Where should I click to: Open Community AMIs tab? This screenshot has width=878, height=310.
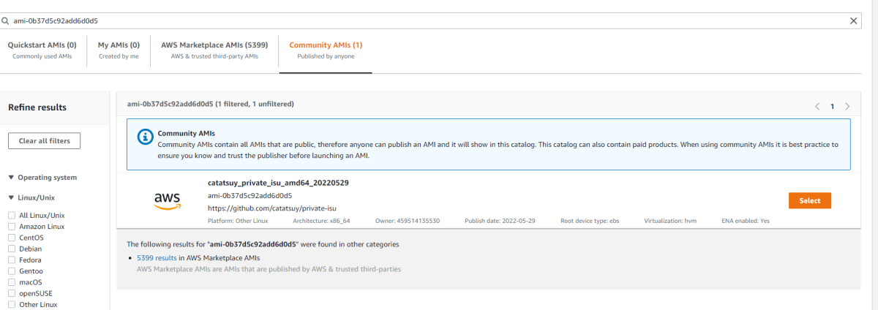(x=326, y=50)
